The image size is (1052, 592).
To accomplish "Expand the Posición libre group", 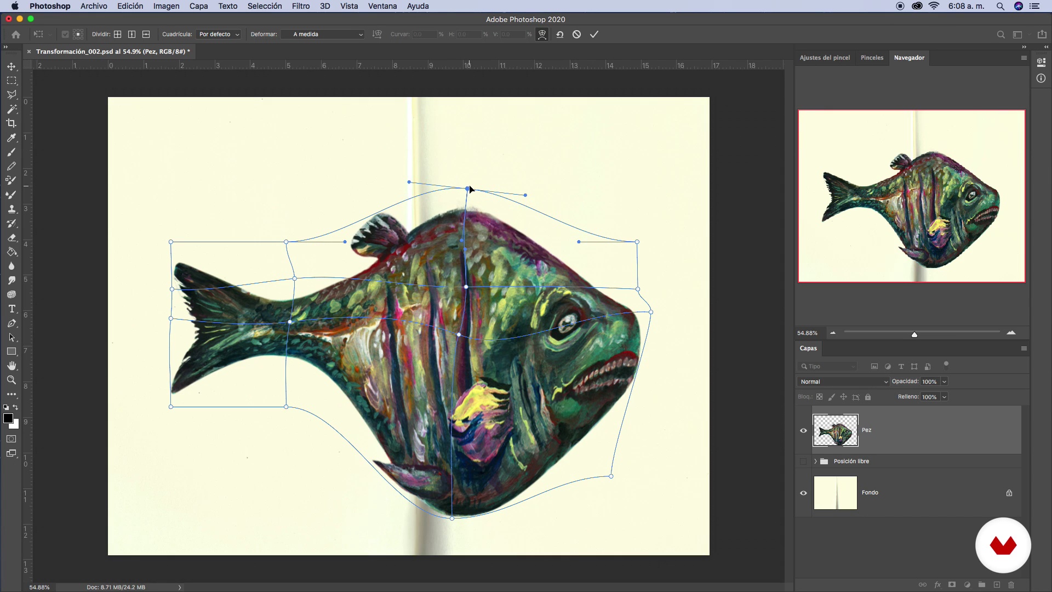I will [x=815, y=461].
